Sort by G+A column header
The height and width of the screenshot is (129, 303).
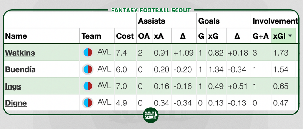[261, 36]
